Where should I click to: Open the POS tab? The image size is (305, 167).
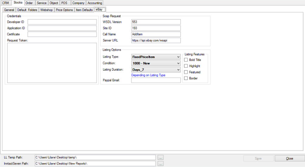pos(65,3)
